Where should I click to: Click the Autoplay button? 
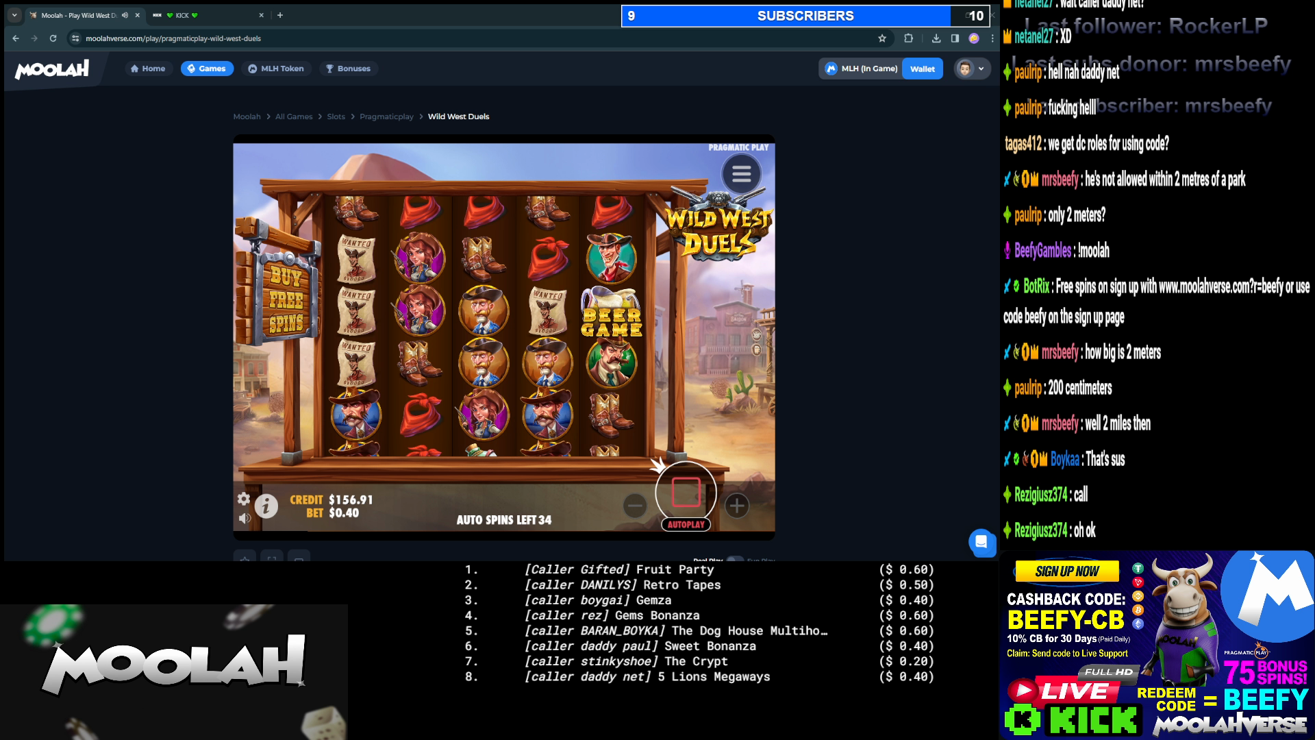pos(686,524)
